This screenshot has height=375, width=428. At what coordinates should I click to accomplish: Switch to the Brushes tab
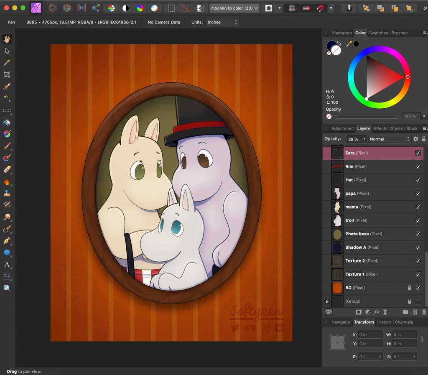399,33
